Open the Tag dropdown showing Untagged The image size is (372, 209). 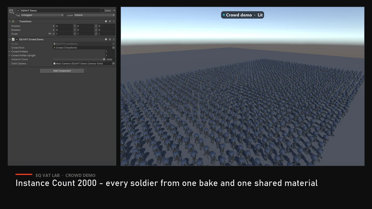(x=42, y=15)
